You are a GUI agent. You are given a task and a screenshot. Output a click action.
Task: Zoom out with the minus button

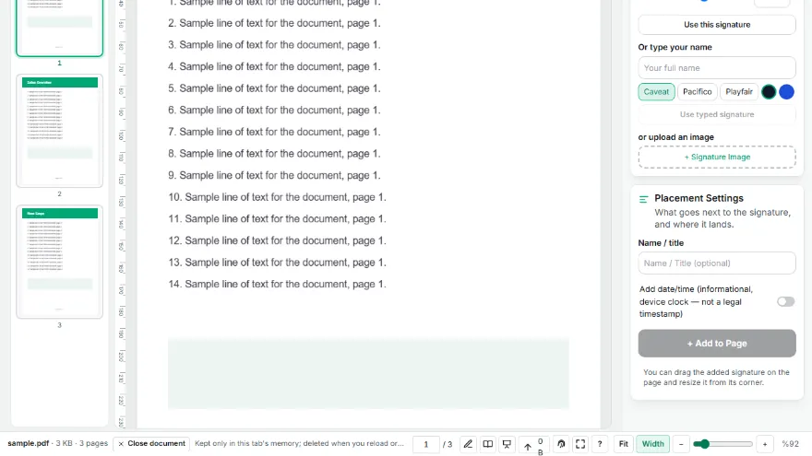681,444
